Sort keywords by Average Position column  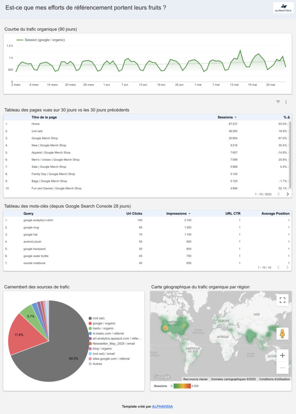(x=275, y=213)
